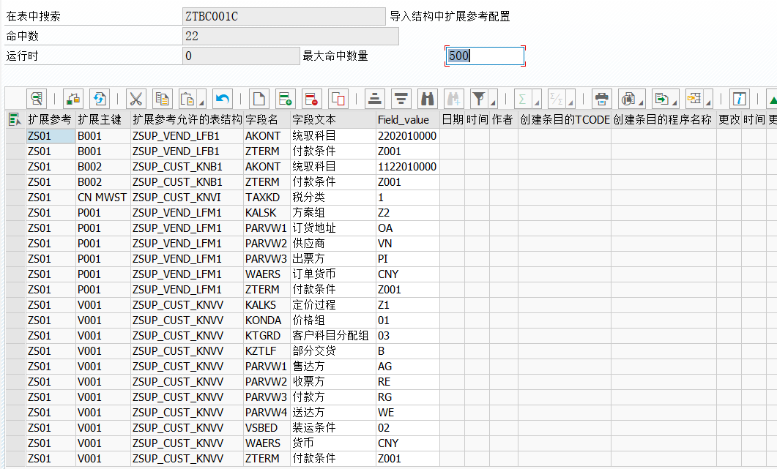Click the Check entries icon
Image resolution: width=777 pixels, height=469 pixels.
73,99
